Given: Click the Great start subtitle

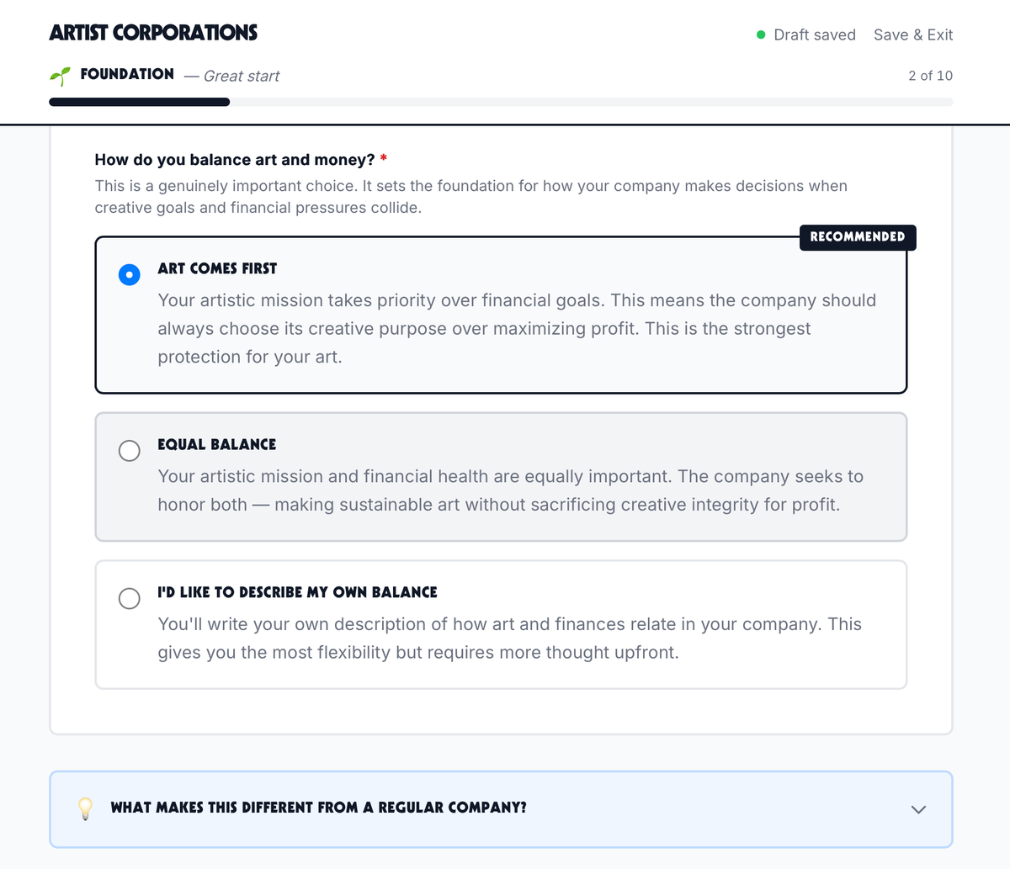Looking at the screenshot, I should click(241, 76).
